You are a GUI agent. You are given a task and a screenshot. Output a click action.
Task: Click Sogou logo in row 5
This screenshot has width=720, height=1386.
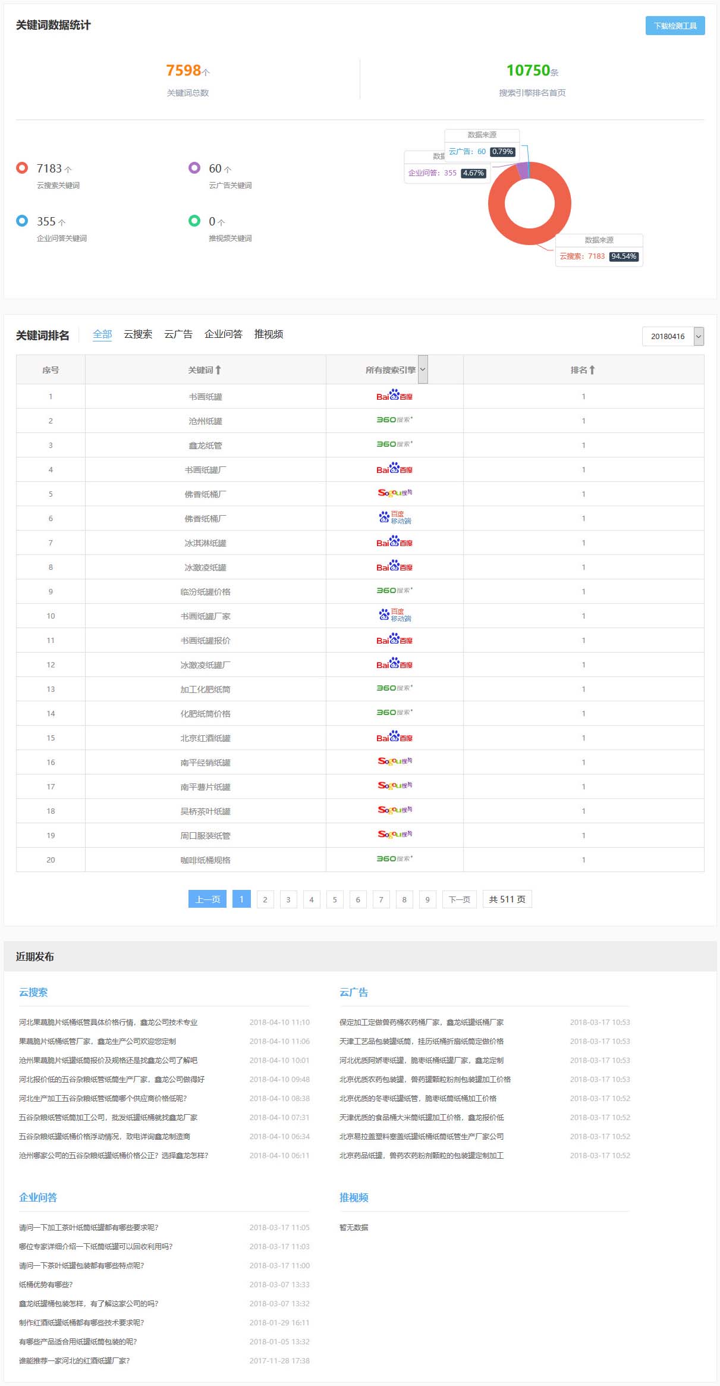pos(394,494)
